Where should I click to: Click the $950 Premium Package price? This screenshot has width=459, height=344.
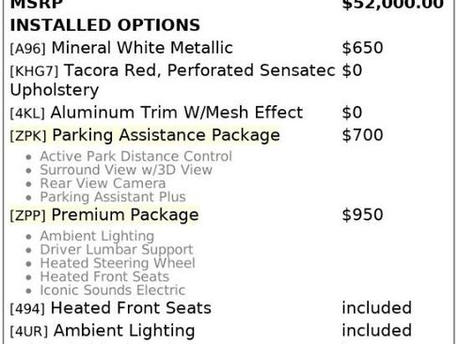pos(362,215)
